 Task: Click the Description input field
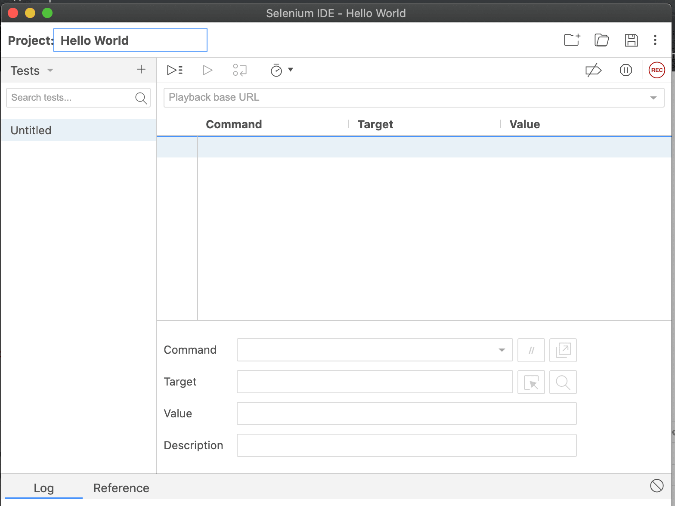click(406, 445)
